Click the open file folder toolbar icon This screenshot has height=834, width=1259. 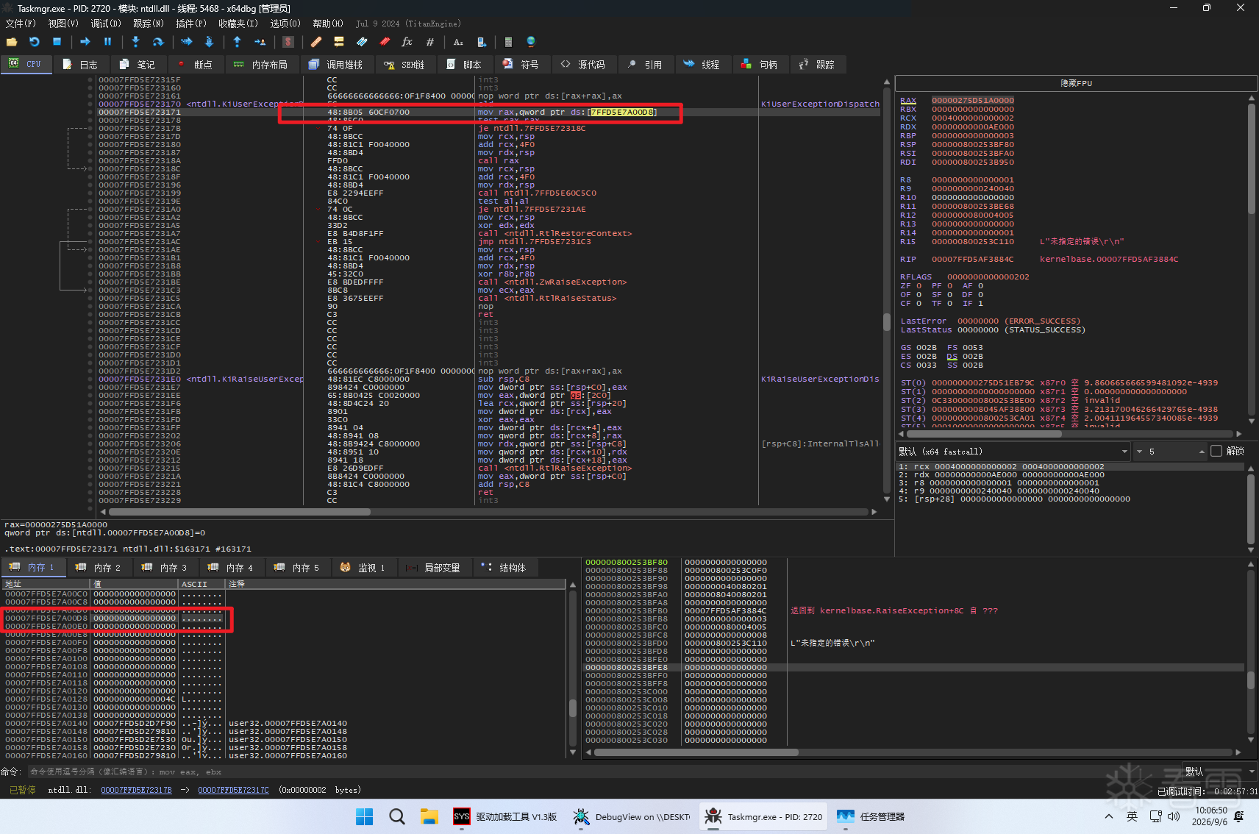12,42
